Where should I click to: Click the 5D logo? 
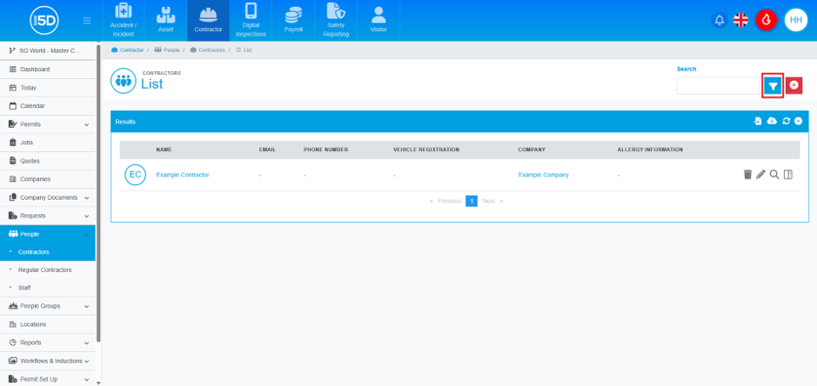(x=44, y=20)
